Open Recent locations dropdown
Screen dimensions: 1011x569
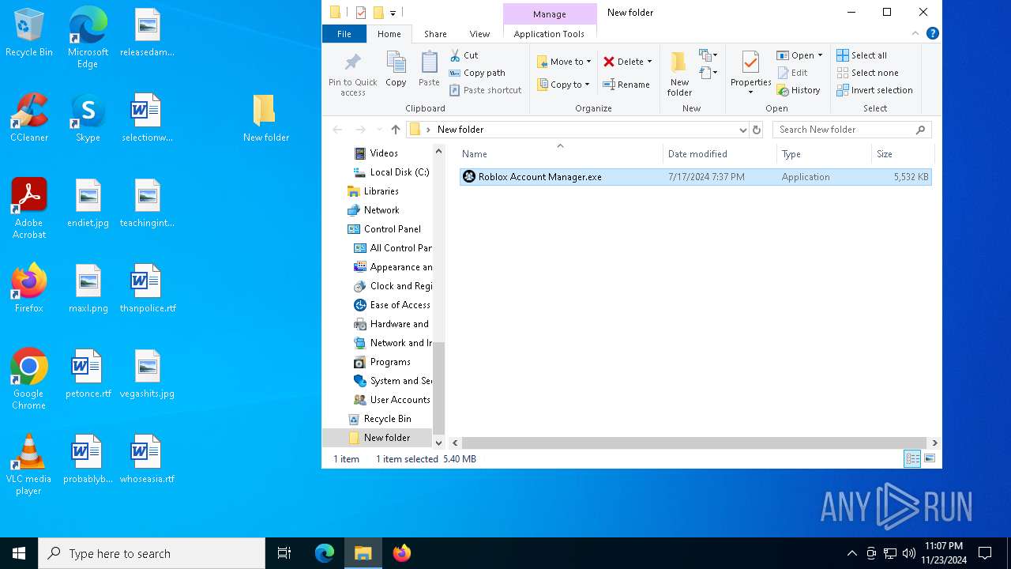[x=378, y=130]
